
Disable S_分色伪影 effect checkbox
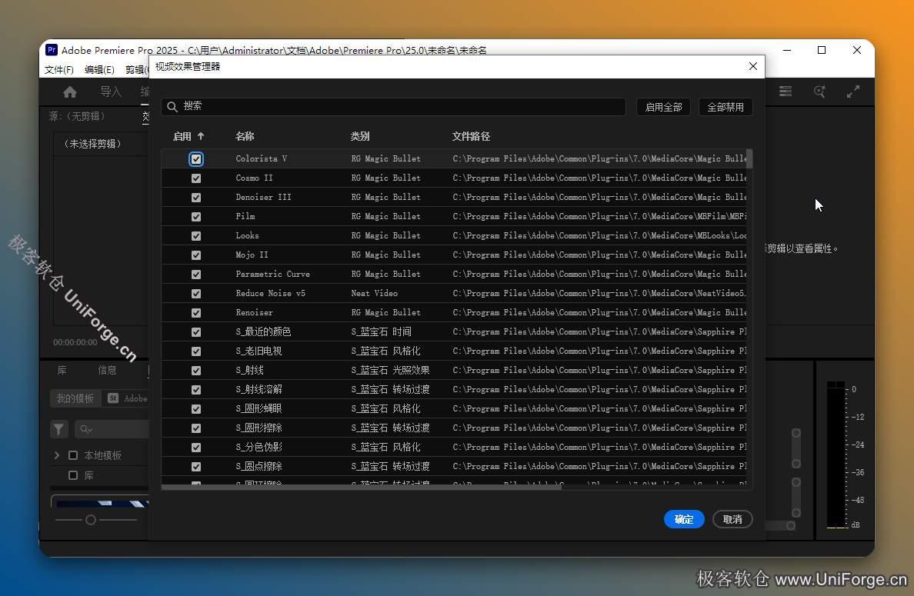pyautogui.click(x=196, y=448)
